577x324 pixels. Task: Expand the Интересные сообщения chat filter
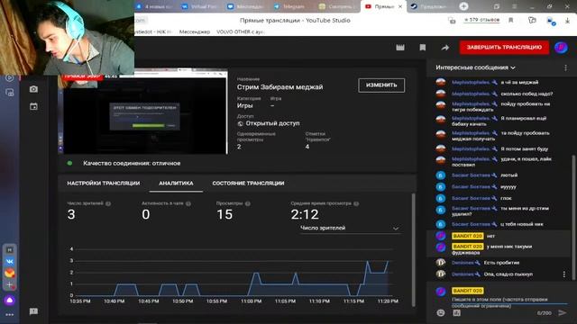pos(475,67)
